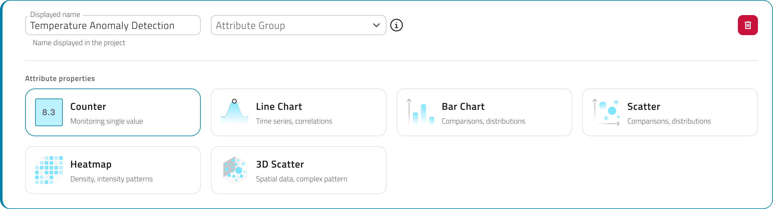The image size is (773, 209).
Task: Click the Heatmap grid icon
Action: click(49, 170)
